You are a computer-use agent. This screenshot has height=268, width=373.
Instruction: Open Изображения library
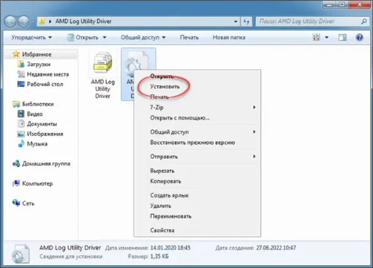tap(45, 134)
